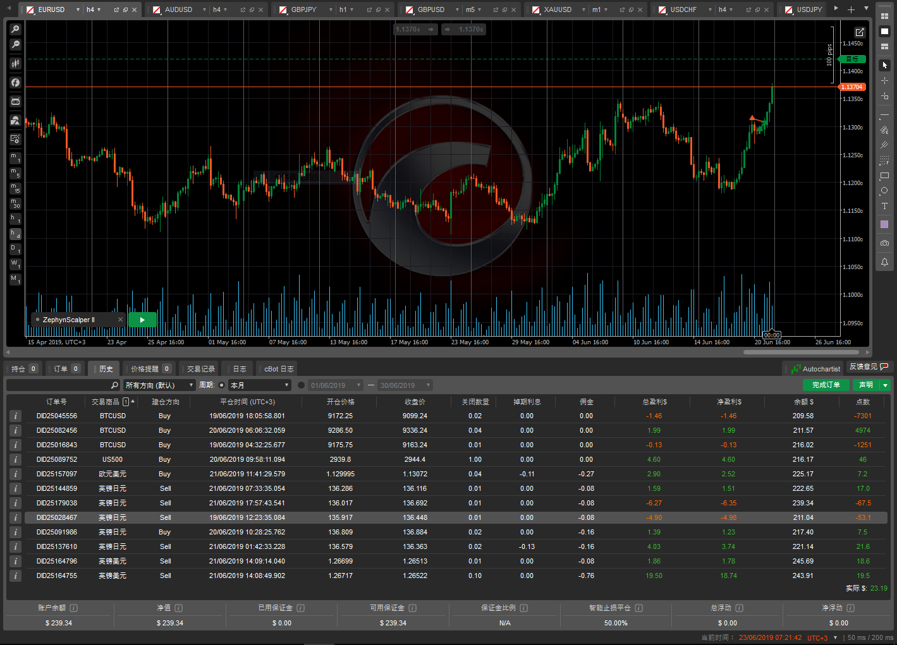Switch chart to h1 timeframe button

[15, 219]
